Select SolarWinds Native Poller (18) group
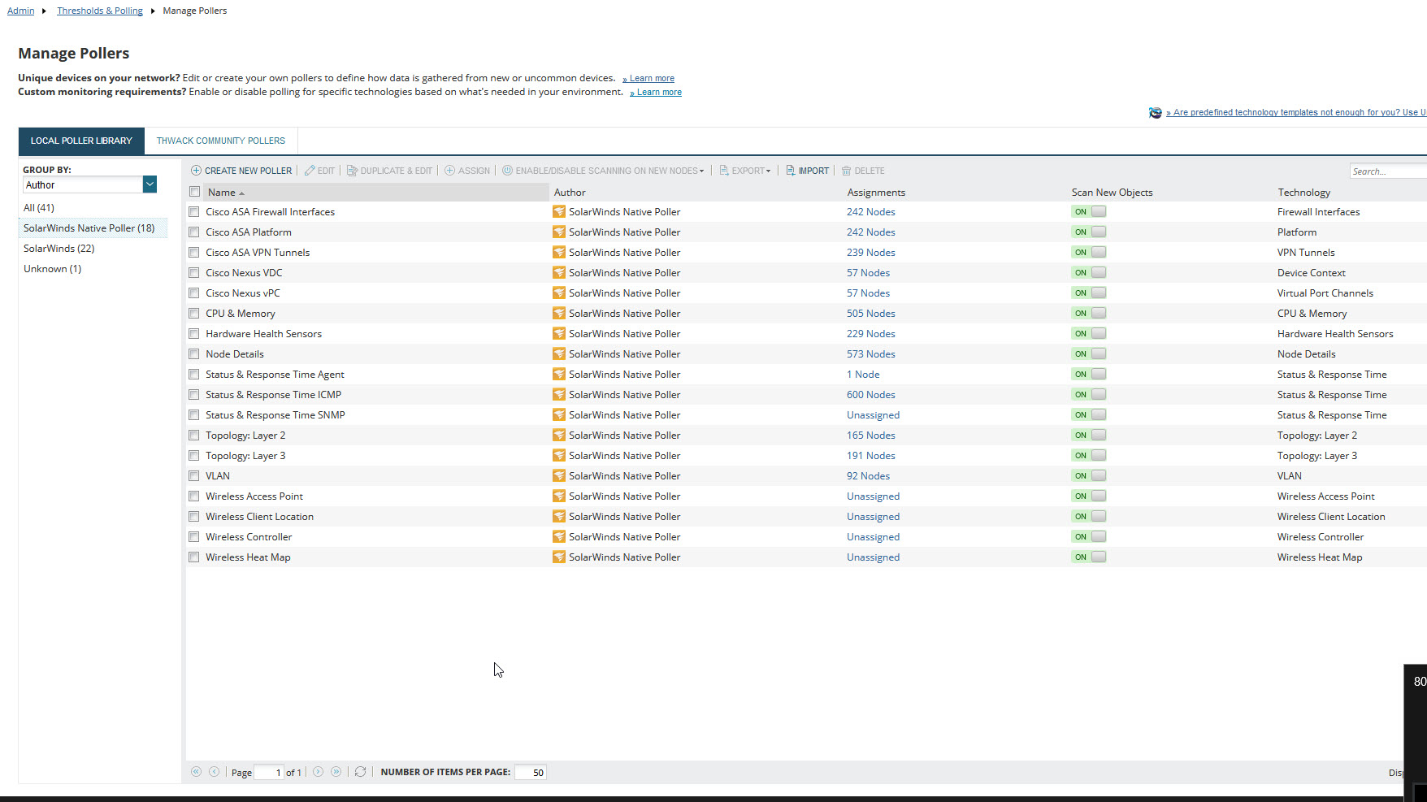The height and width of the screenshot is (802, 1427). (89, 228)
